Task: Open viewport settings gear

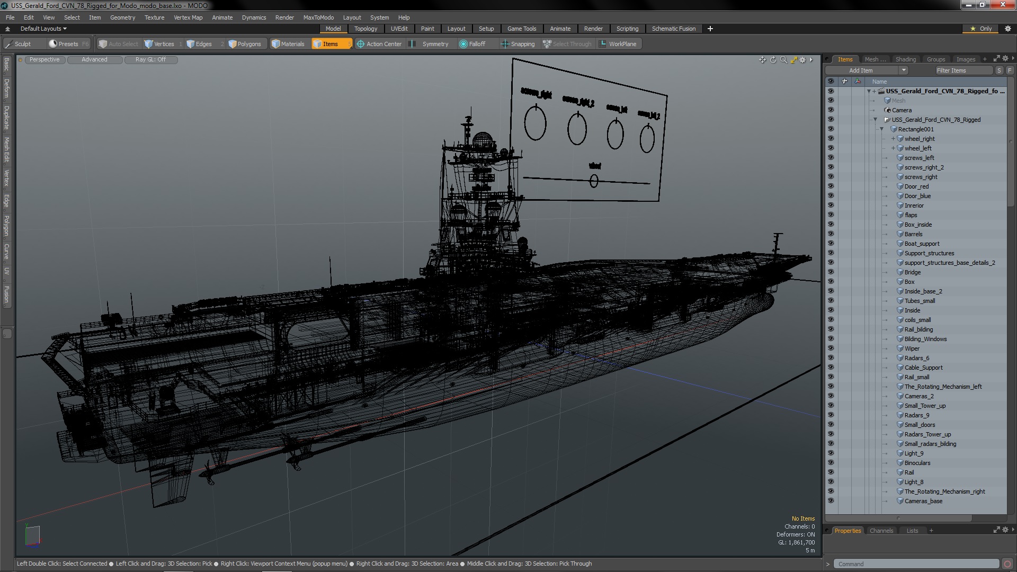Action: pos(803,60)
